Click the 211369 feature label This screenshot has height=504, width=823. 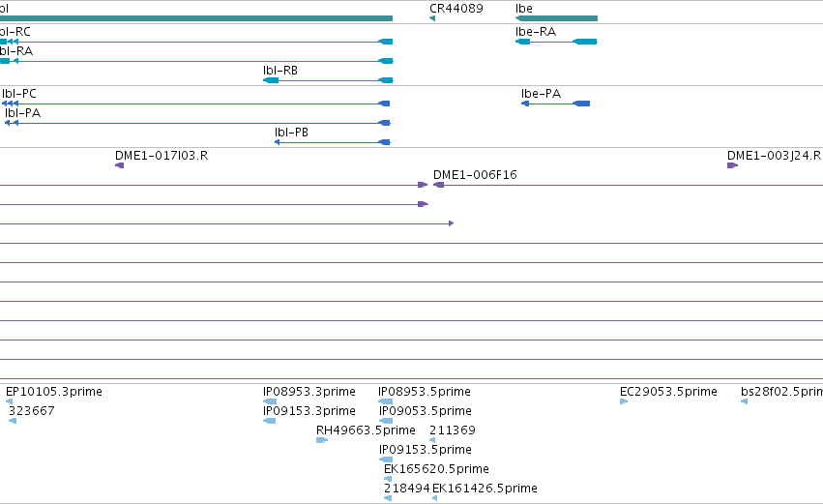[x=453, y=430]
